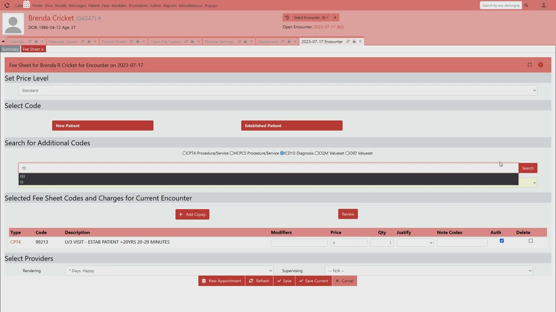Choose f33 autocomplete suggestion
The image size is (556, 312).
click(x=268, y=176)
